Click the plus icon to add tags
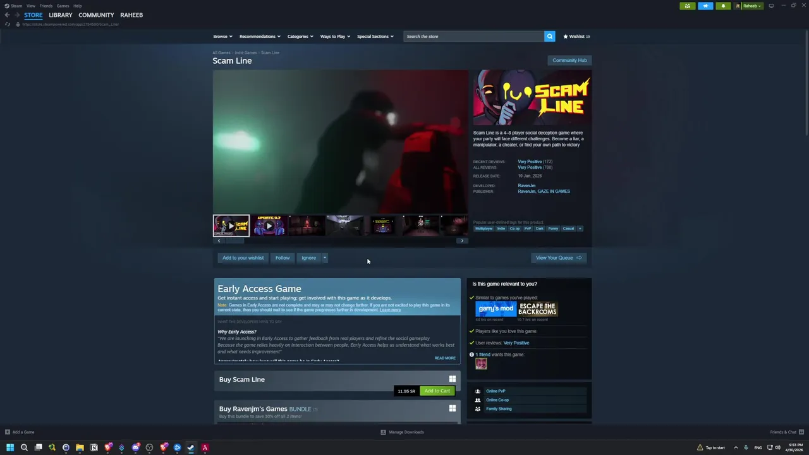 (580, 228)
